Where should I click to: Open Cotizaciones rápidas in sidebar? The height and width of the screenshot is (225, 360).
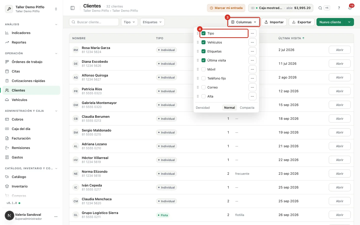tap(31, 81)
